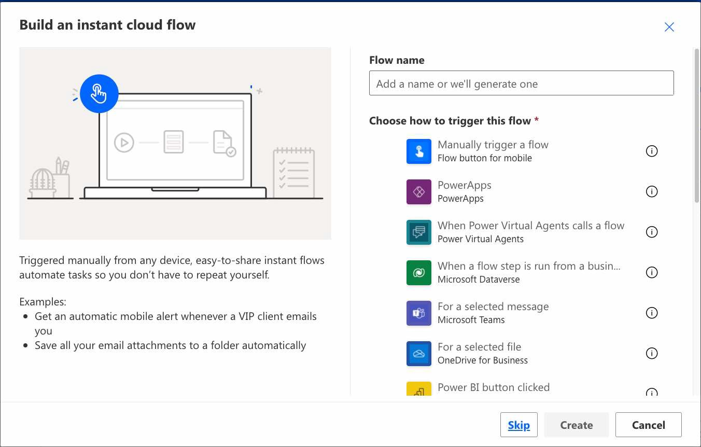Select the PowerApps trigger icon
Image resolution: width=701 pixels, height=447 pixels.
coord(419,191)
